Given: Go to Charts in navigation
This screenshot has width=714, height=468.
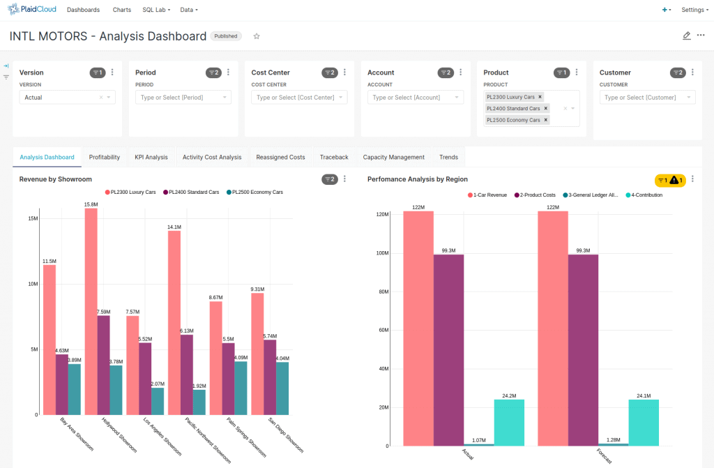Looking at the screenshot, I should (x=121, y=10).
